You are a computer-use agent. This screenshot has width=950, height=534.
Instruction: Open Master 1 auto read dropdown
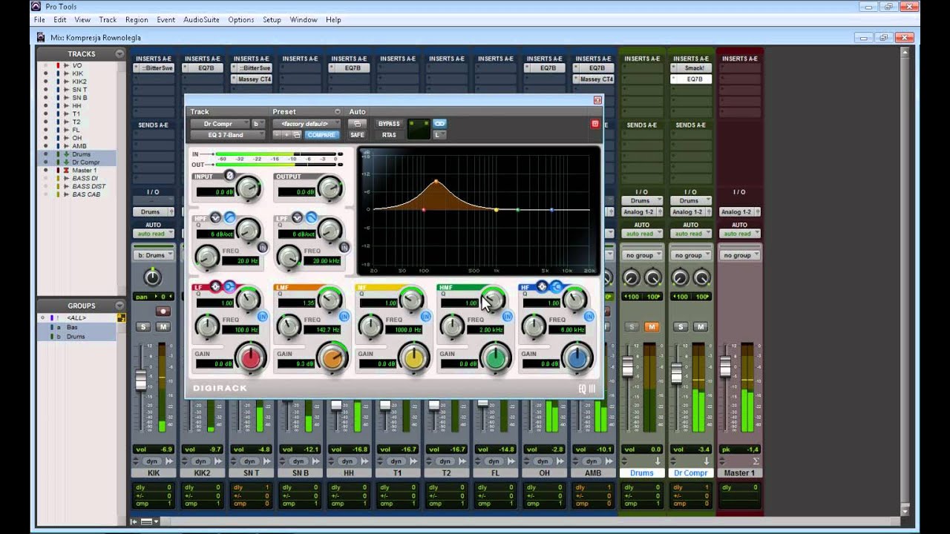point(739,234)
